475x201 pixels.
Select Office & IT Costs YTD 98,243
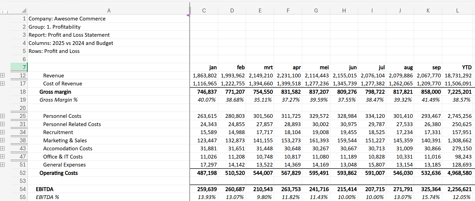pos(457,157)
